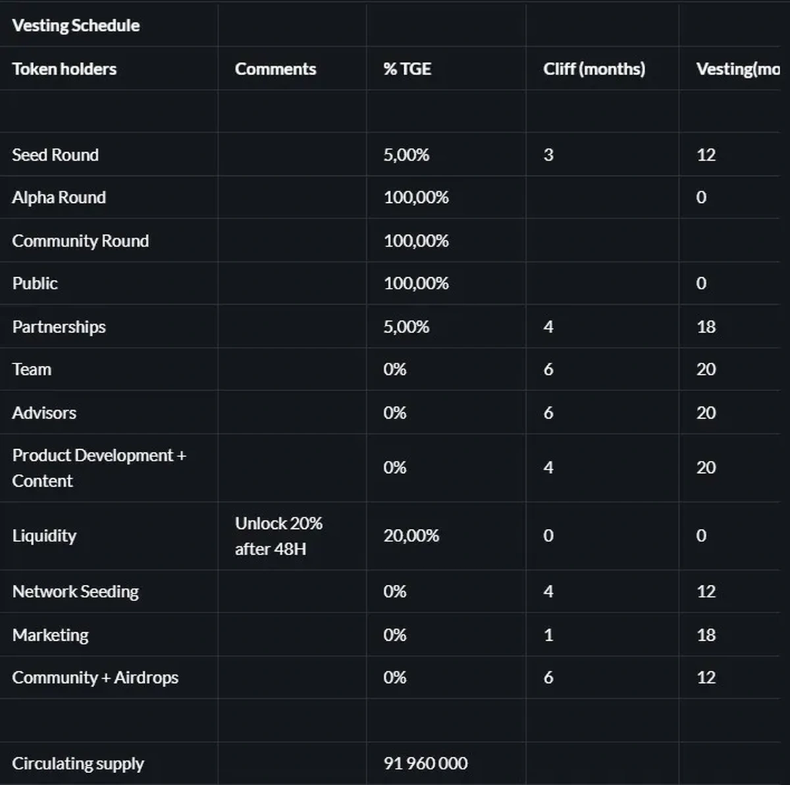This screenshot has width=790, height=785.
Task: Select the Community Round cell
Action: (x=80, y=241)
